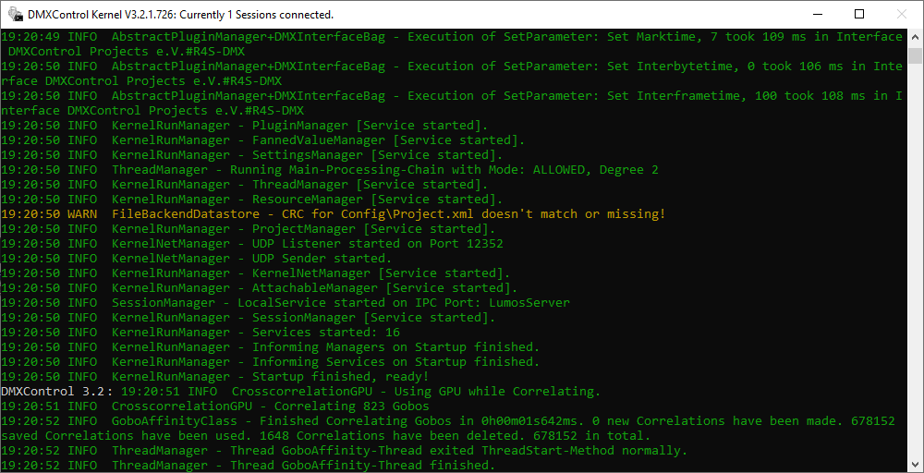Viewport: 924px width, 473px height.
Task: Click the 'Set Marktime' SetParameter log line
Action: pos(451,37)
